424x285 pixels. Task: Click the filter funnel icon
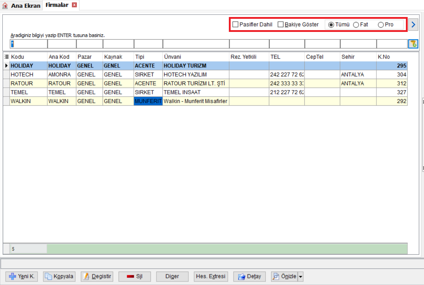(x=413, y=44)
